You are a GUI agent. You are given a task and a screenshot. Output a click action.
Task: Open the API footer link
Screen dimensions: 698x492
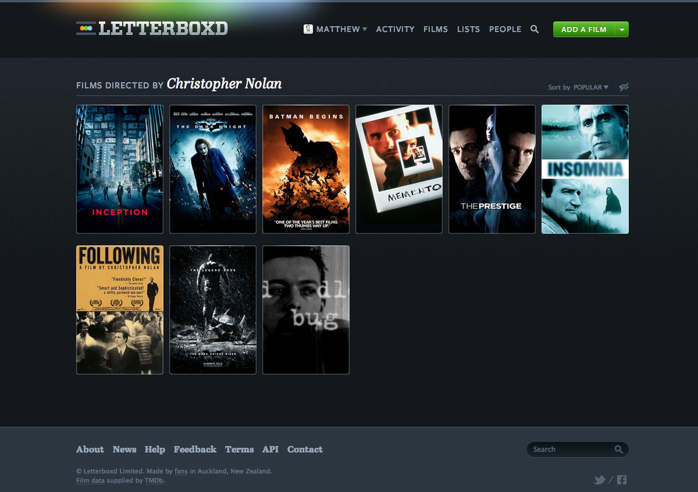click(270, 449)
